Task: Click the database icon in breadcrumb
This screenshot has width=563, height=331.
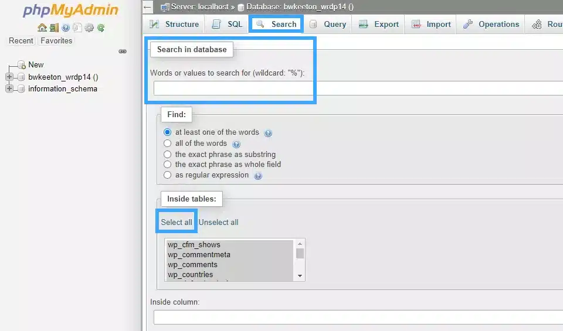Action: click(241, 7)
